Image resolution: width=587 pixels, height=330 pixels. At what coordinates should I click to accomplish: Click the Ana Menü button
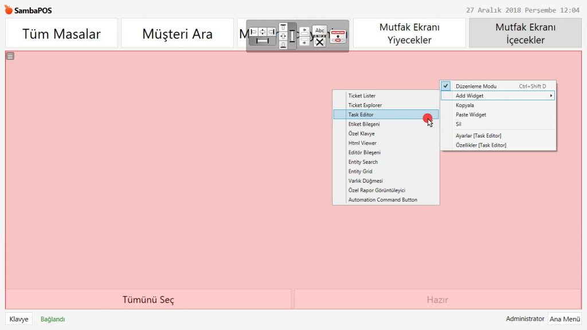(x=565, y=319)
